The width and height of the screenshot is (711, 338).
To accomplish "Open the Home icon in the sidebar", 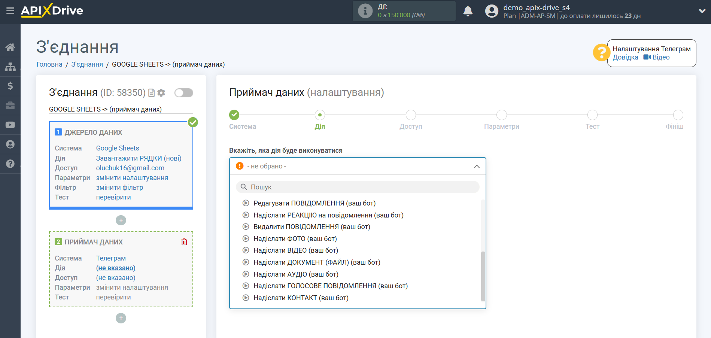I will (10, 47).
